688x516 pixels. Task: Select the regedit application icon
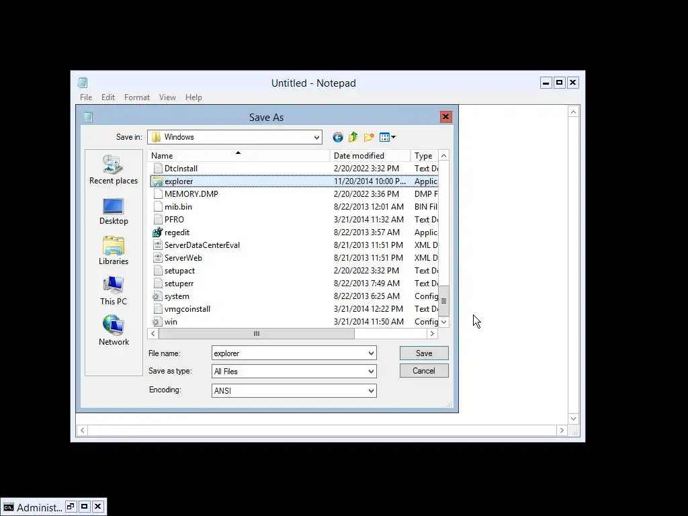[157, 232]
